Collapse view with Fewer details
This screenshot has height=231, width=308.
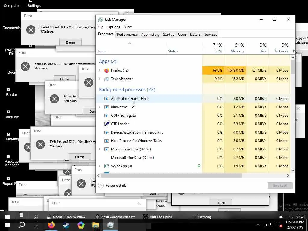(x=112, y=185)
